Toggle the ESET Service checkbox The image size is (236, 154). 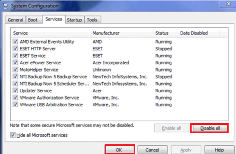15,56
